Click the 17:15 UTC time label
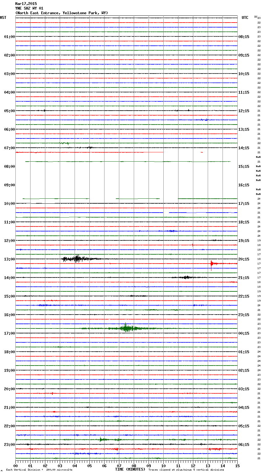Viewport: 262px width, 474px height. (x=244, y=203)
